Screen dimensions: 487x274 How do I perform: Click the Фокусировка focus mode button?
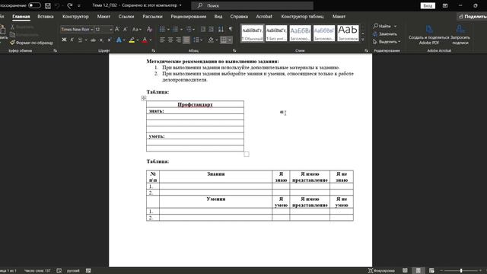[381, 271]
